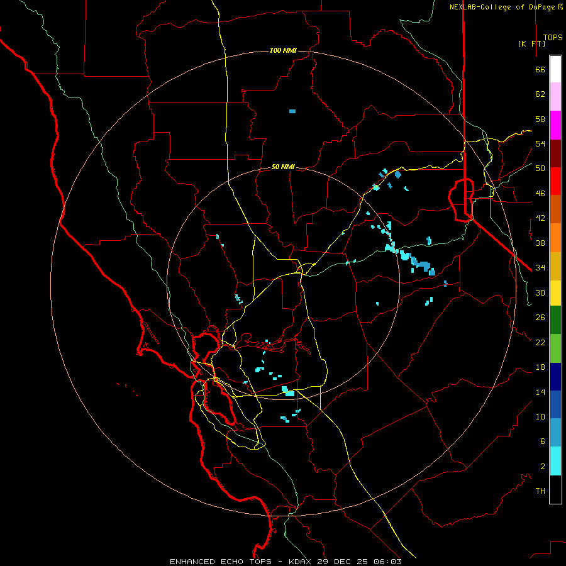Click the '2' legend value label
Screen dimensions: 566x566
(x=543, y=467)
